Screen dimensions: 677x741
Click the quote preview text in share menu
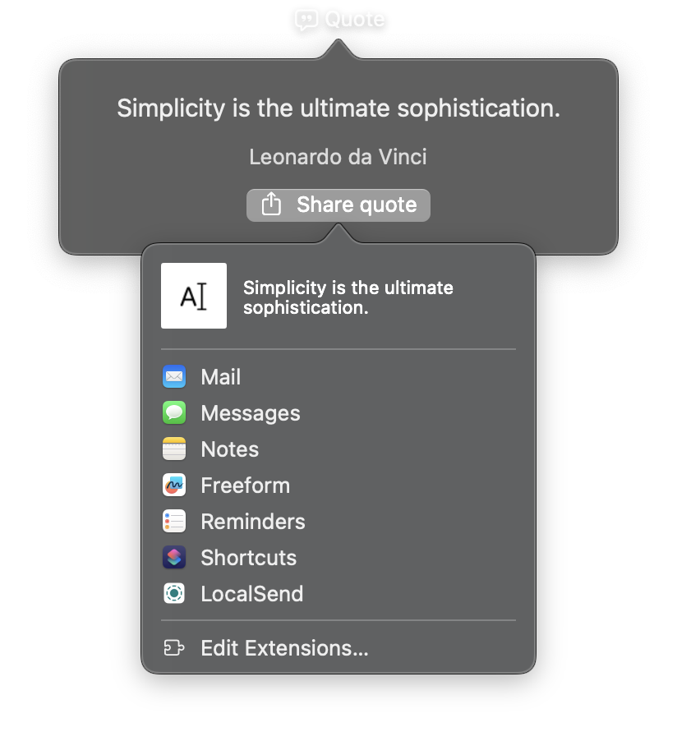click(348, 297)
